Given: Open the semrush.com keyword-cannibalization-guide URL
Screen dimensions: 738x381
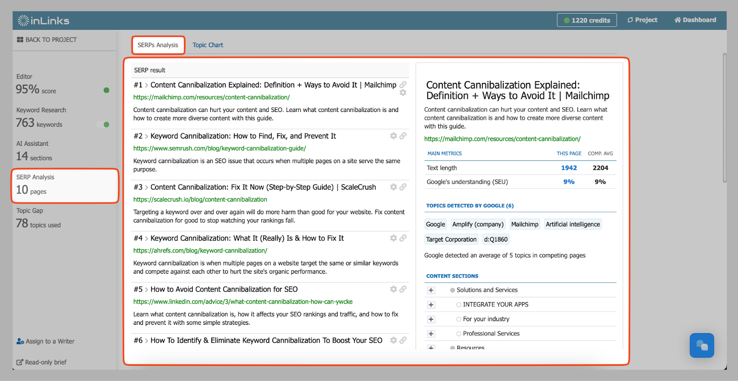Looking at the screenshot, I should coord(220,148).
